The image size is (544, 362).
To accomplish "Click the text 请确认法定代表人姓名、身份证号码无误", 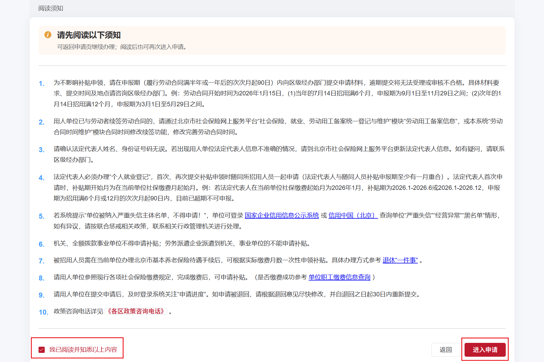I will tap(109, 149).
